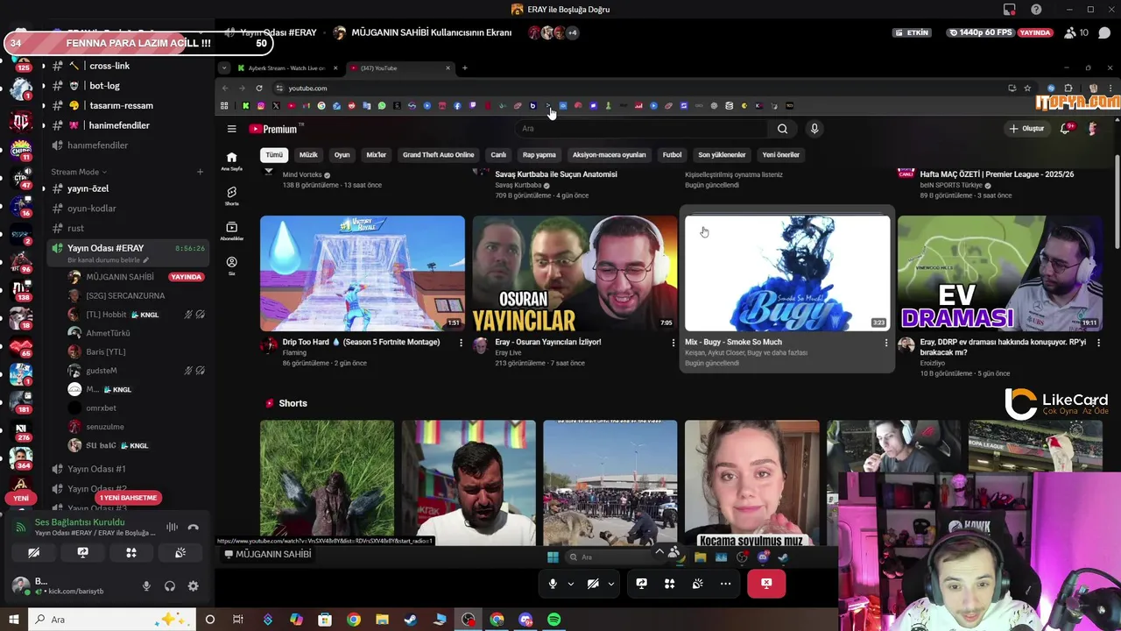Image resolution: width=1121 pixels, height=631 pixels.
Task: Open the Oluştur create button
Action: tap(1027, 129)
